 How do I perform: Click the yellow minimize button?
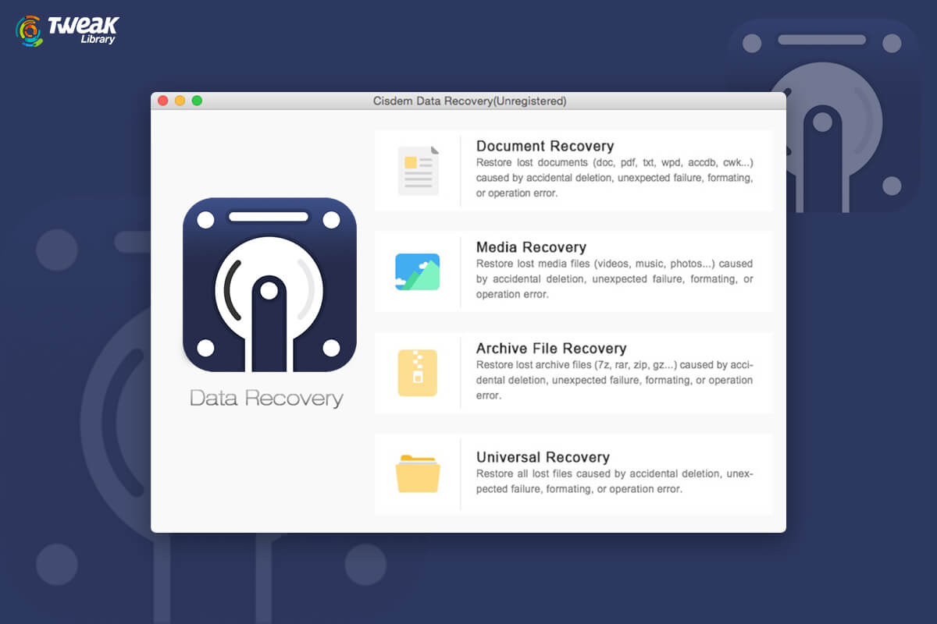180,101
